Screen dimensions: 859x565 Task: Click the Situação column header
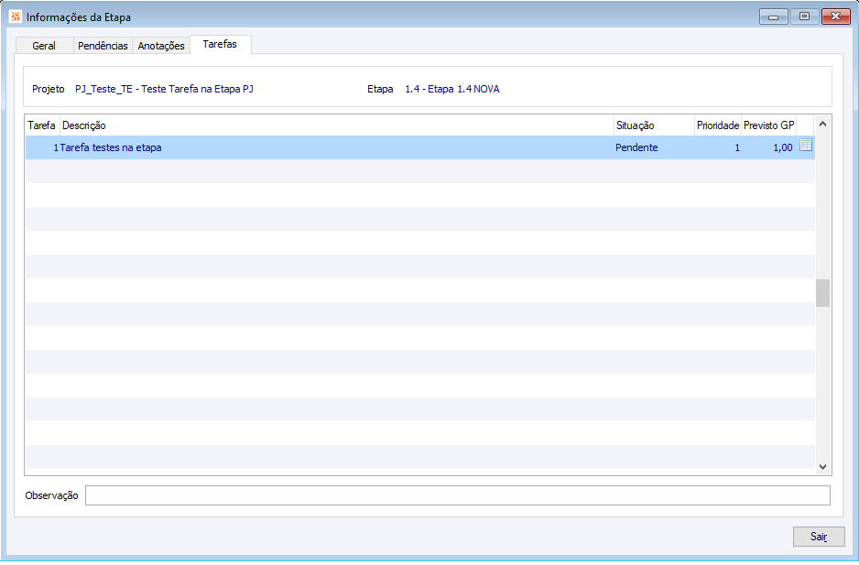click(654, 125)
